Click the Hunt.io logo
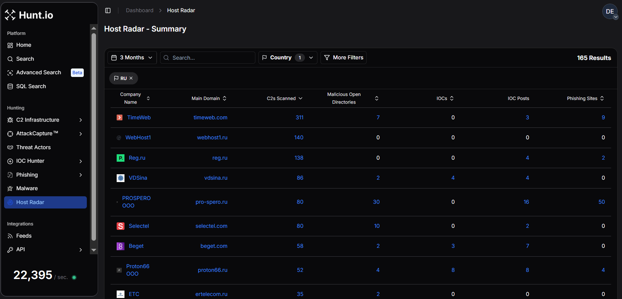 pos(29,15)
